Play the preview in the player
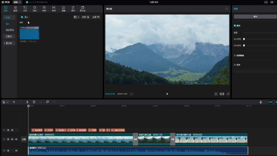 tap(167, 94)
